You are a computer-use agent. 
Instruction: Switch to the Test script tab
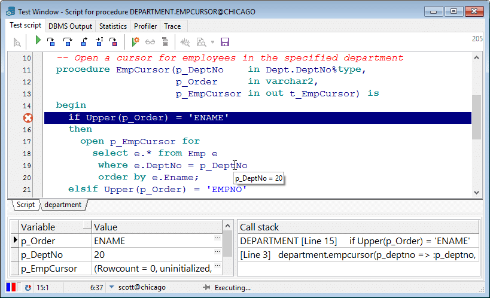click(x=25, y=25)
